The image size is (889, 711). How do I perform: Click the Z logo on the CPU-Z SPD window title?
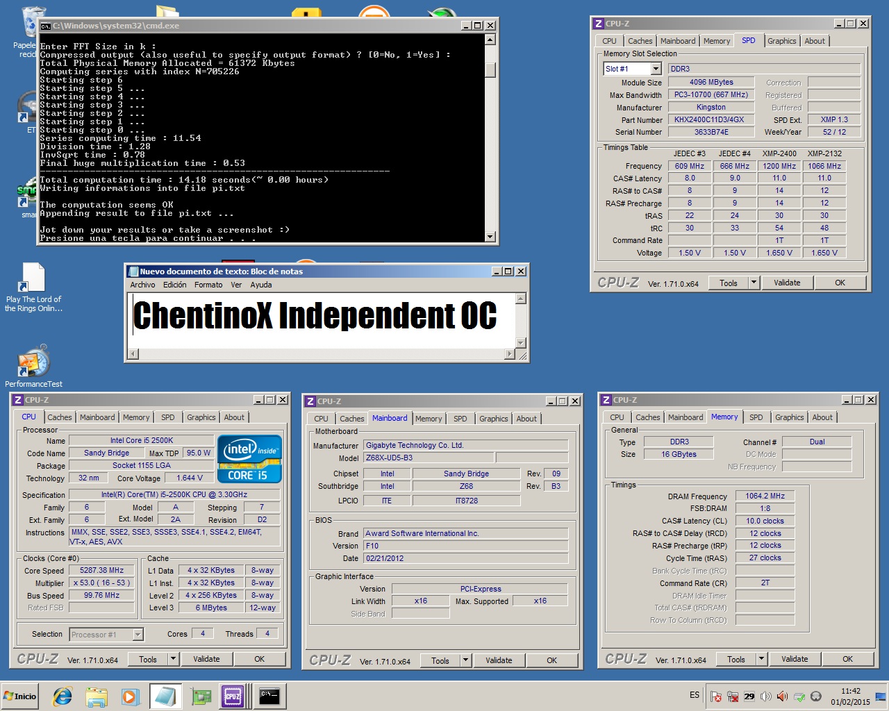pyautogui.click(x=599, y=24)
